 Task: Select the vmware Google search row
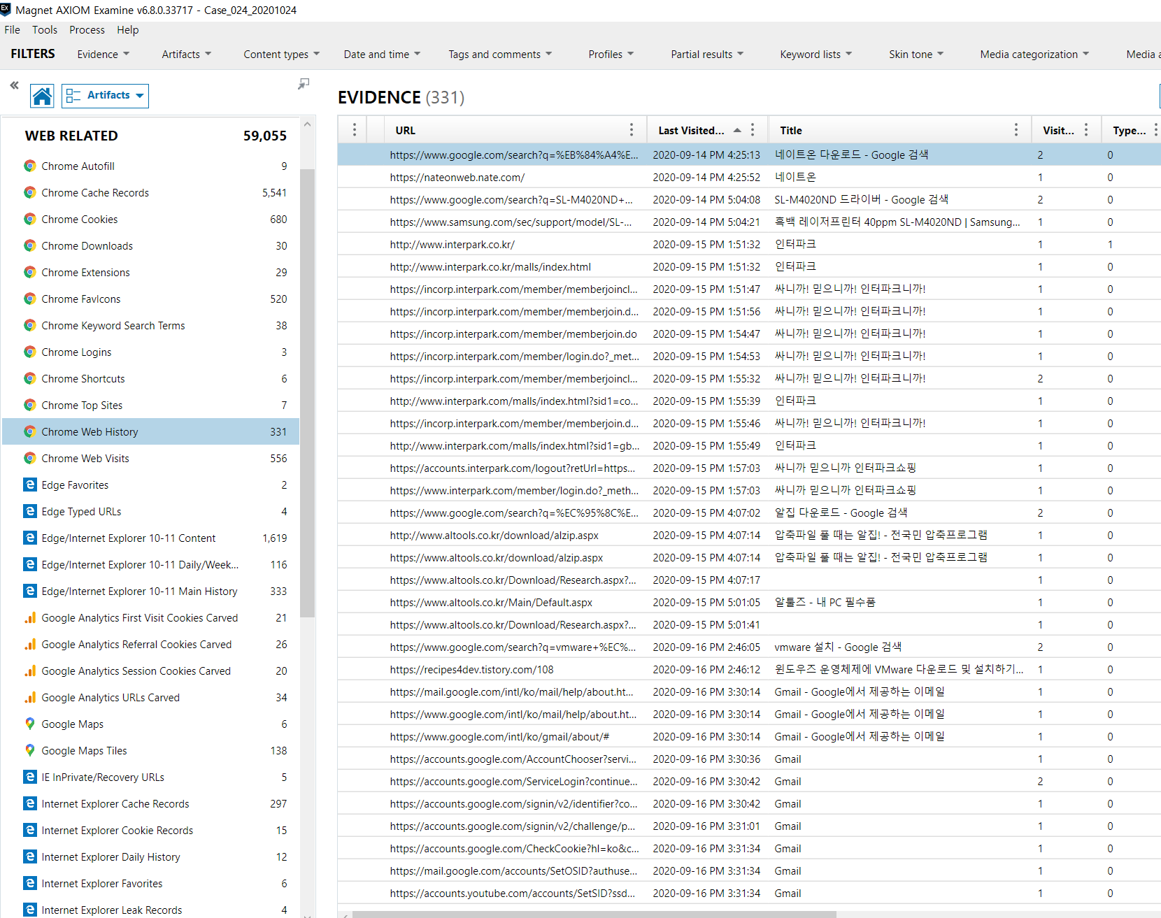point(749,647)
